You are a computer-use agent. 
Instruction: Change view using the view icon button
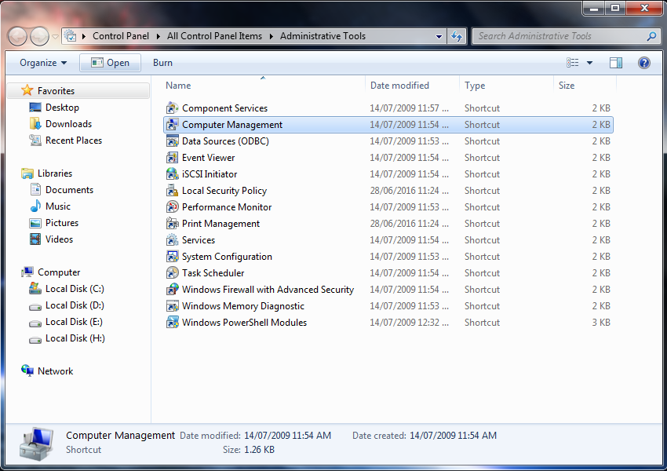[x=573, y=63]
